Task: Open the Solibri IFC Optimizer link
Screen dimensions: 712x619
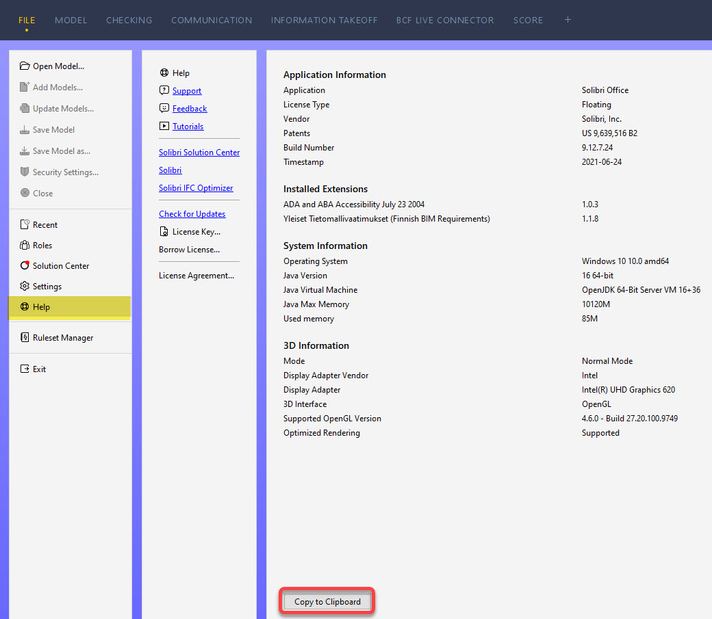Action: point(196,188)
